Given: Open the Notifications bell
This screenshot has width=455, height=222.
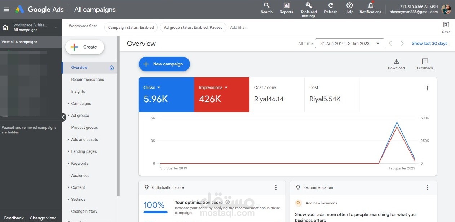Looking at the screenshot, I should point(370,8).
